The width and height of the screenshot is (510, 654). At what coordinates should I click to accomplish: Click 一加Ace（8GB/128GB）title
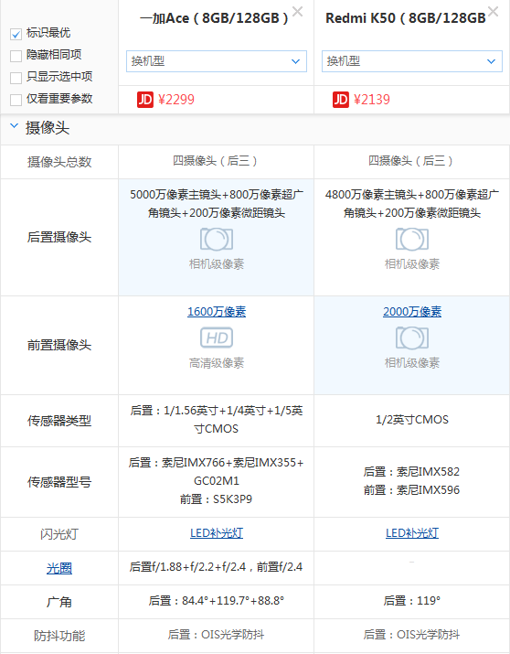click(214, 18)
